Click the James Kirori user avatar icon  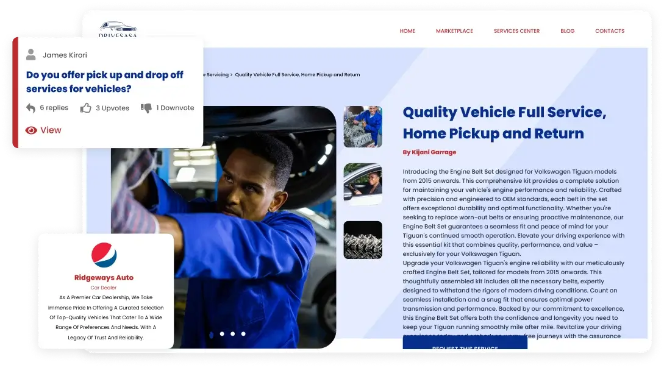click(31, 55)
